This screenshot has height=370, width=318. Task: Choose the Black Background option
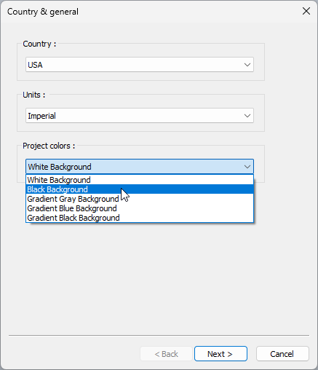click(x=140, y=189)
